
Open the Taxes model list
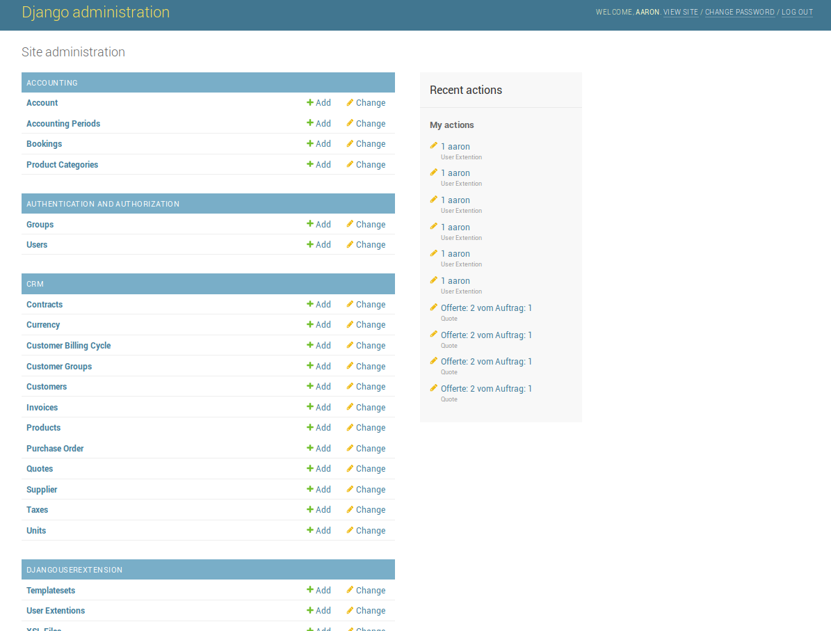tap(37, 509)
